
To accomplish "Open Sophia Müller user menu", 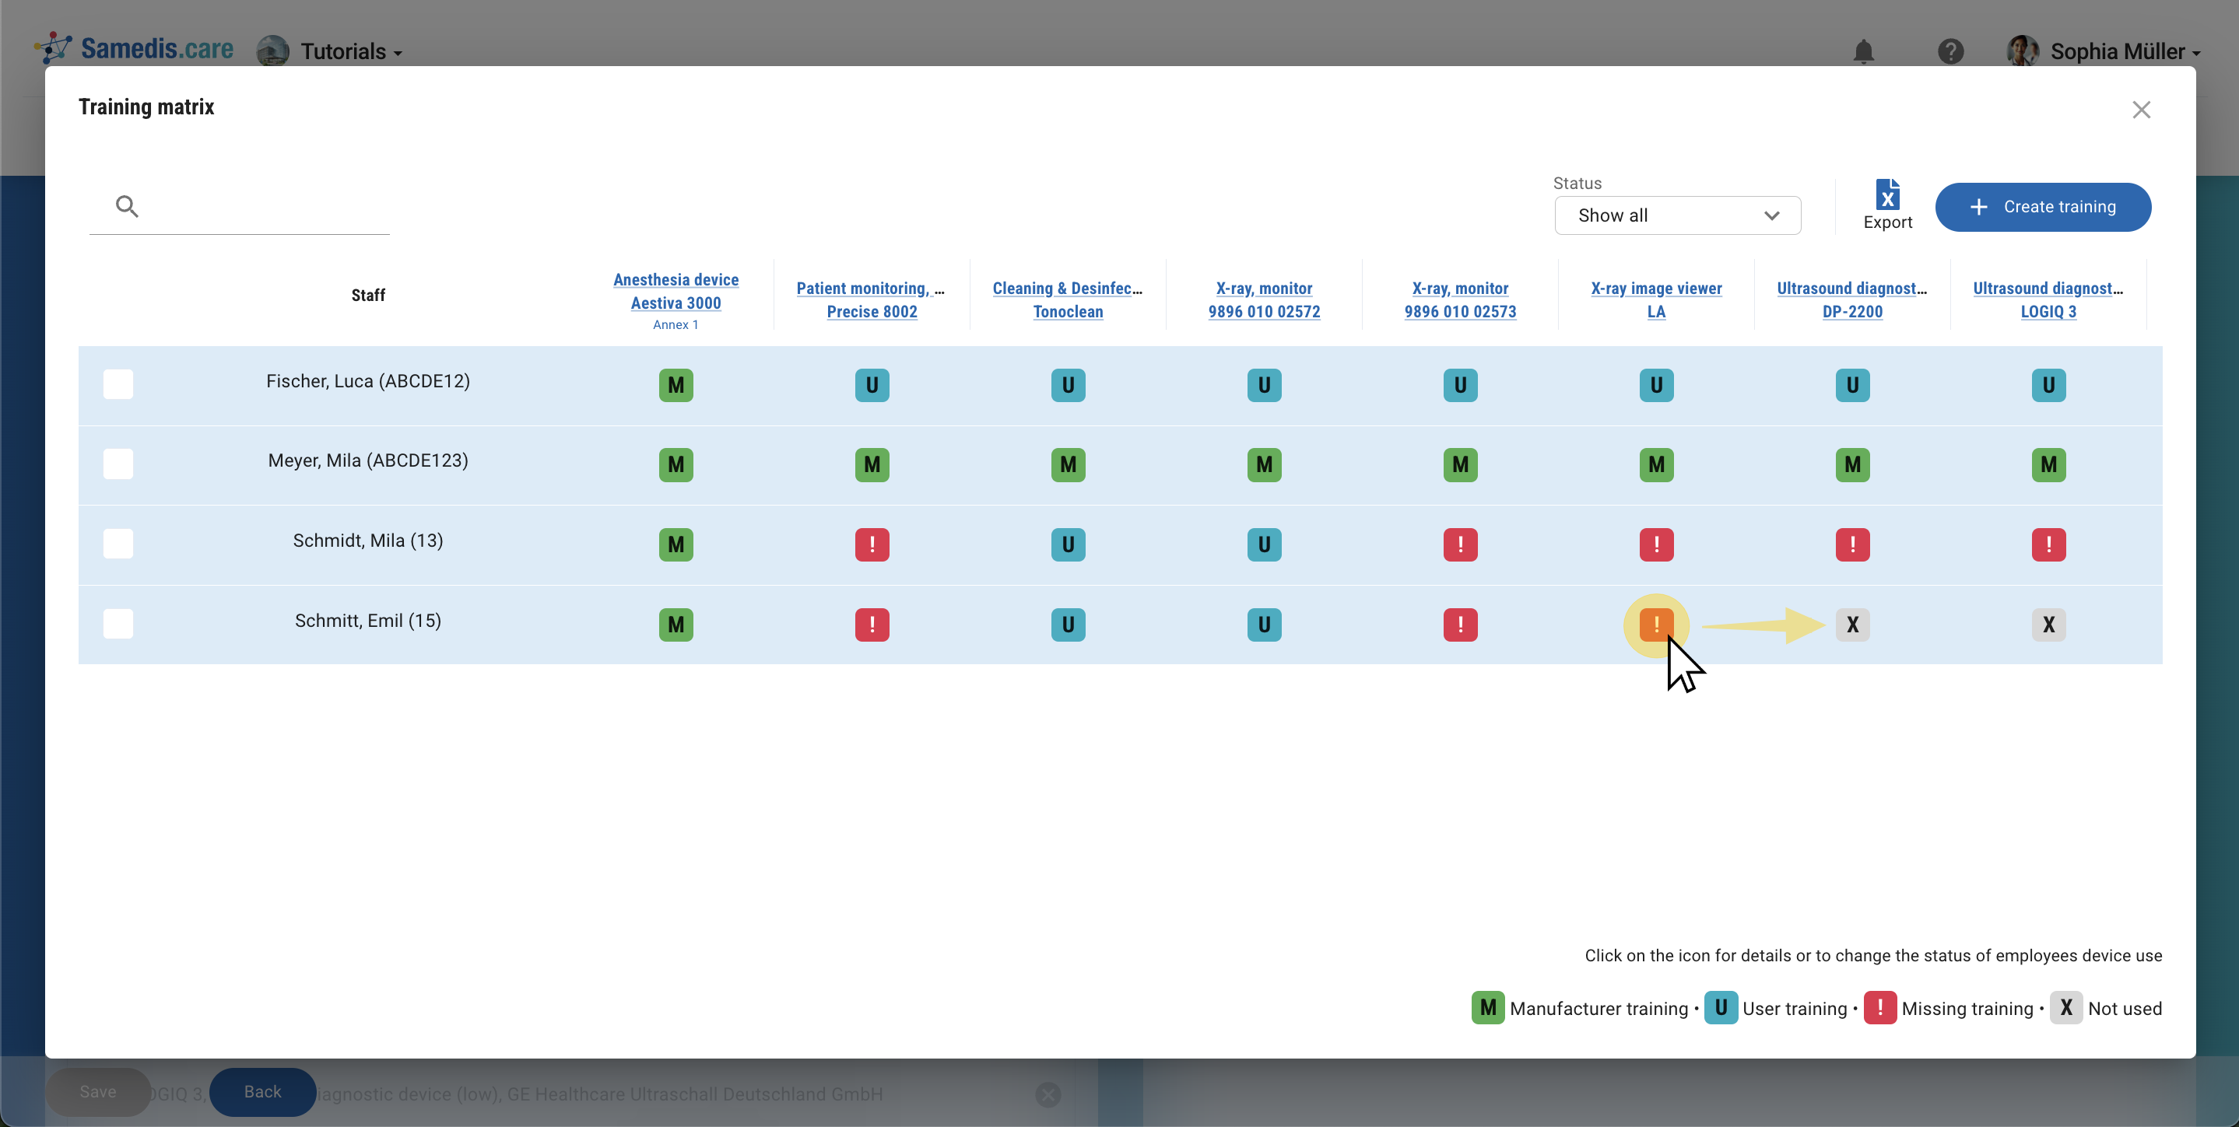I will point(2123,52).
